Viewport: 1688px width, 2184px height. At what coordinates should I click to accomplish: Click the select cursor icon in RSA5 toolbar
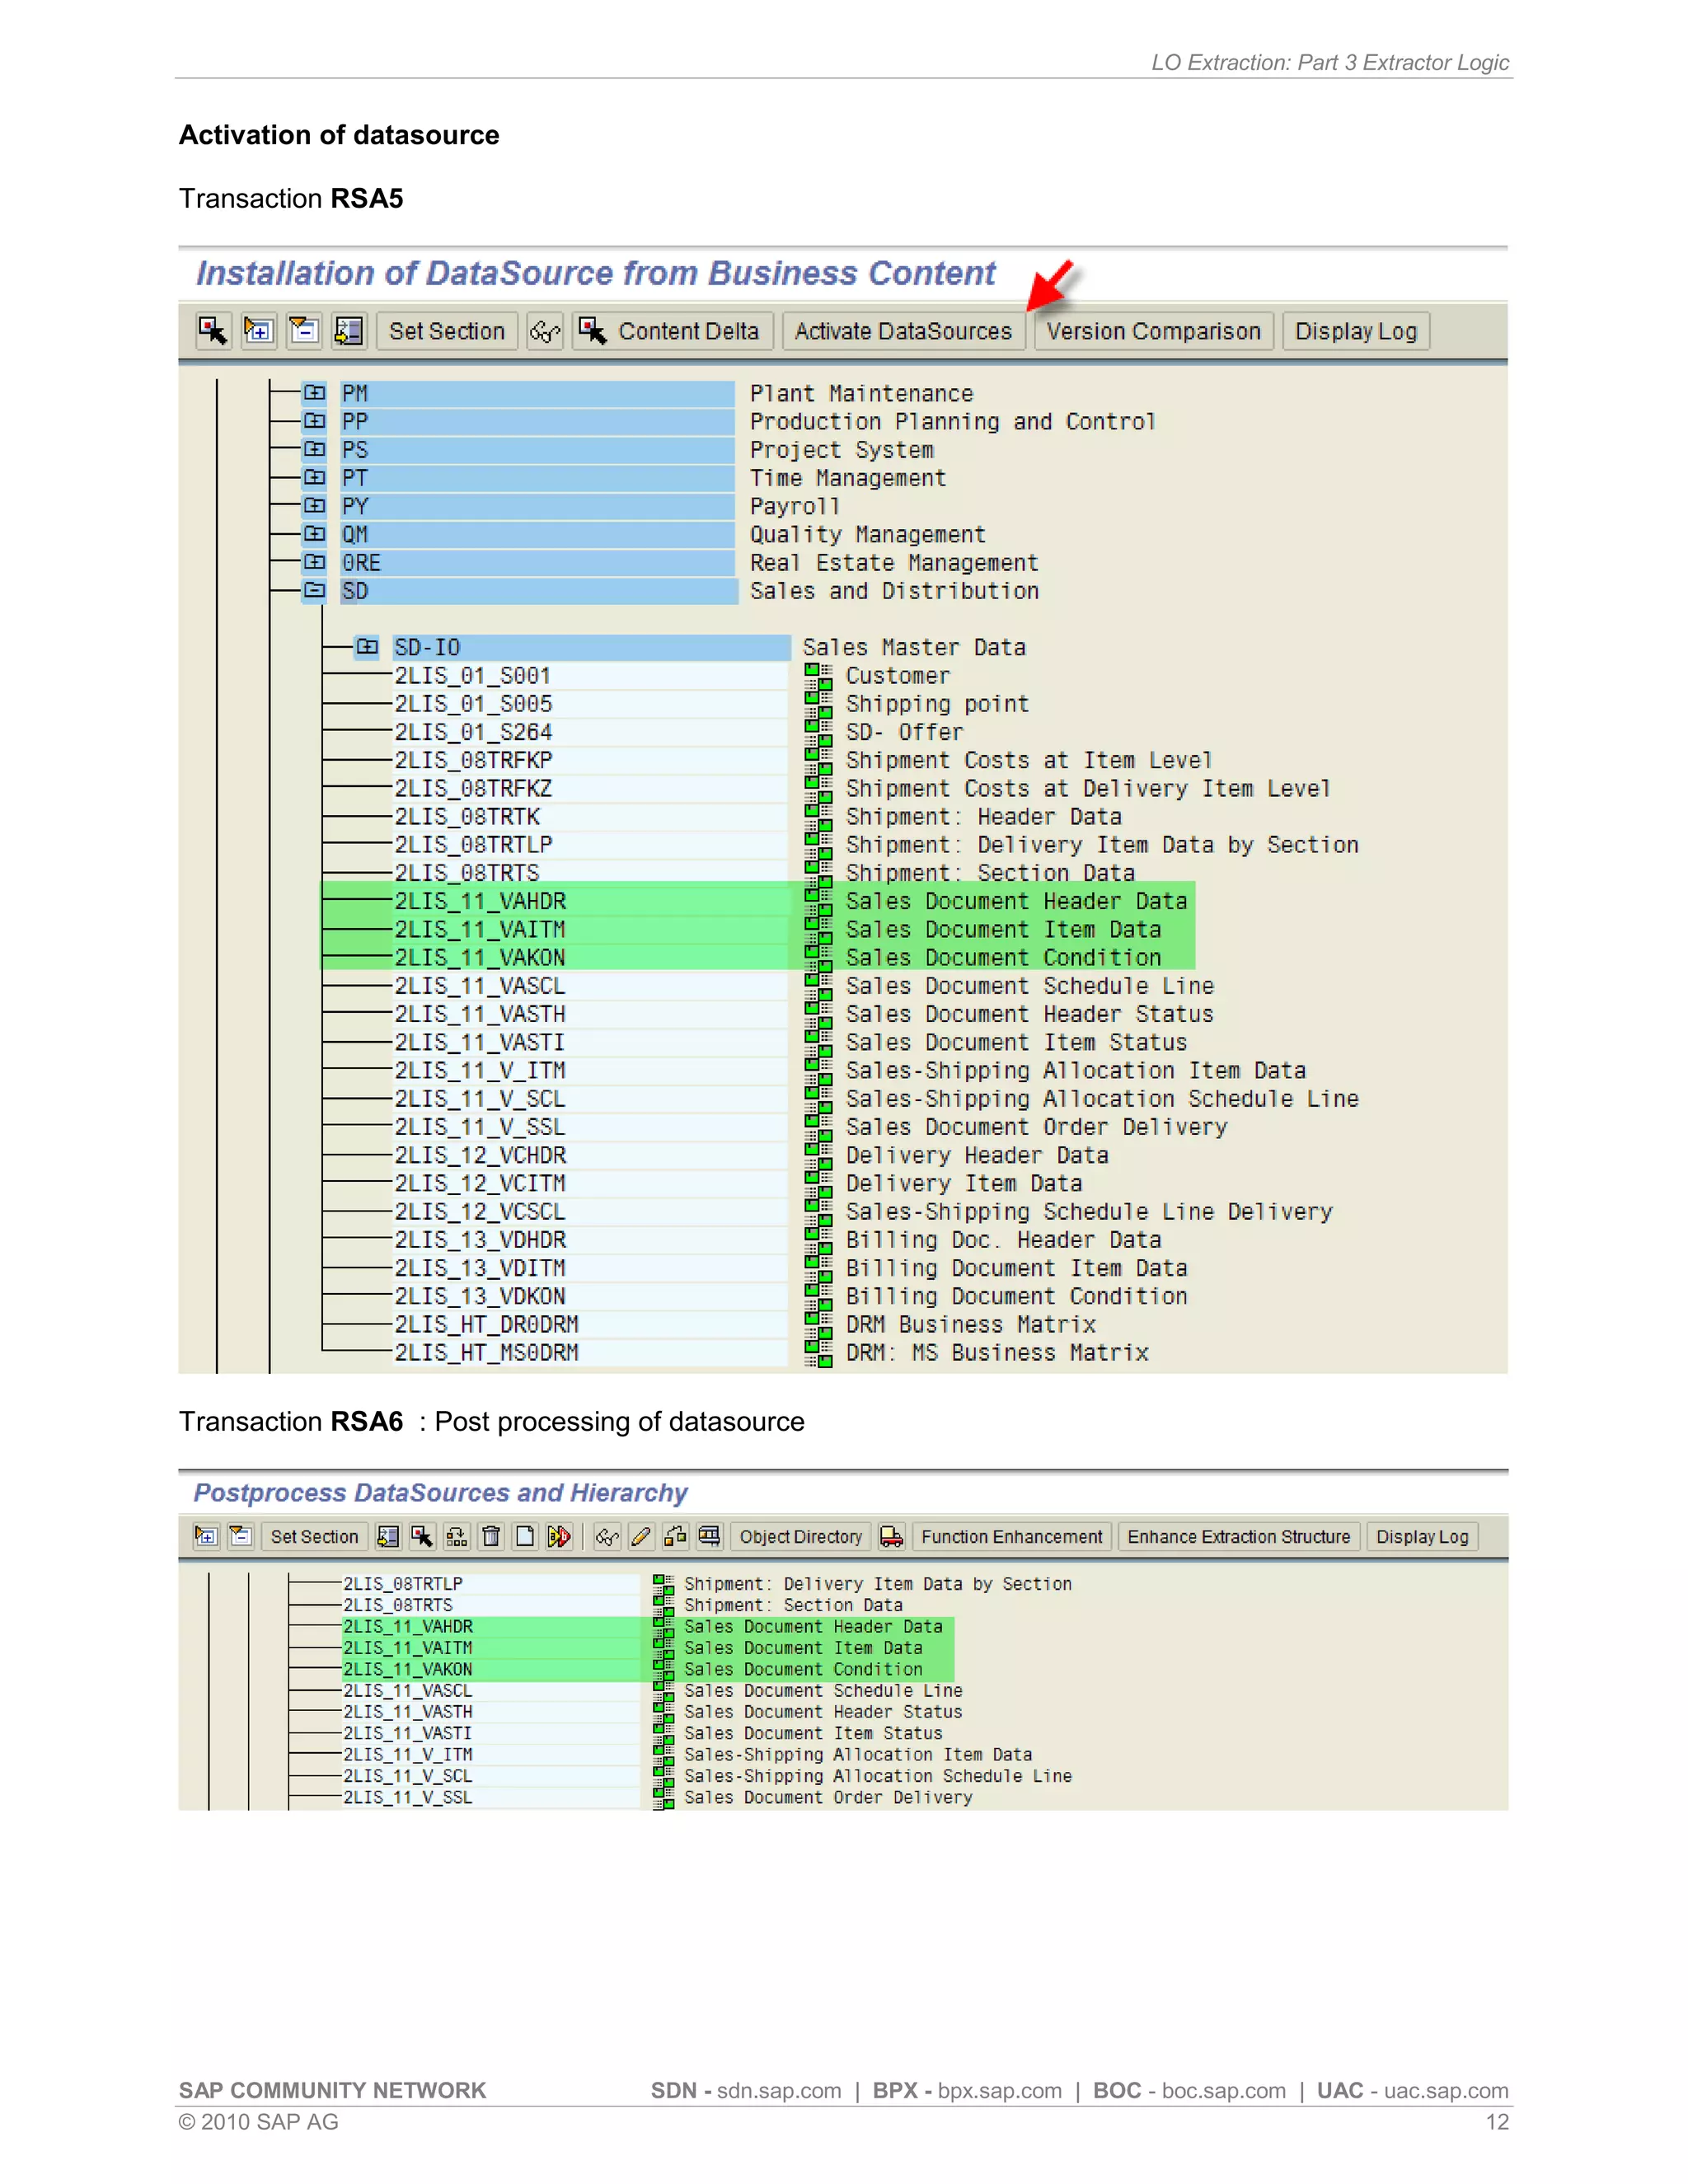pos(213,331)
